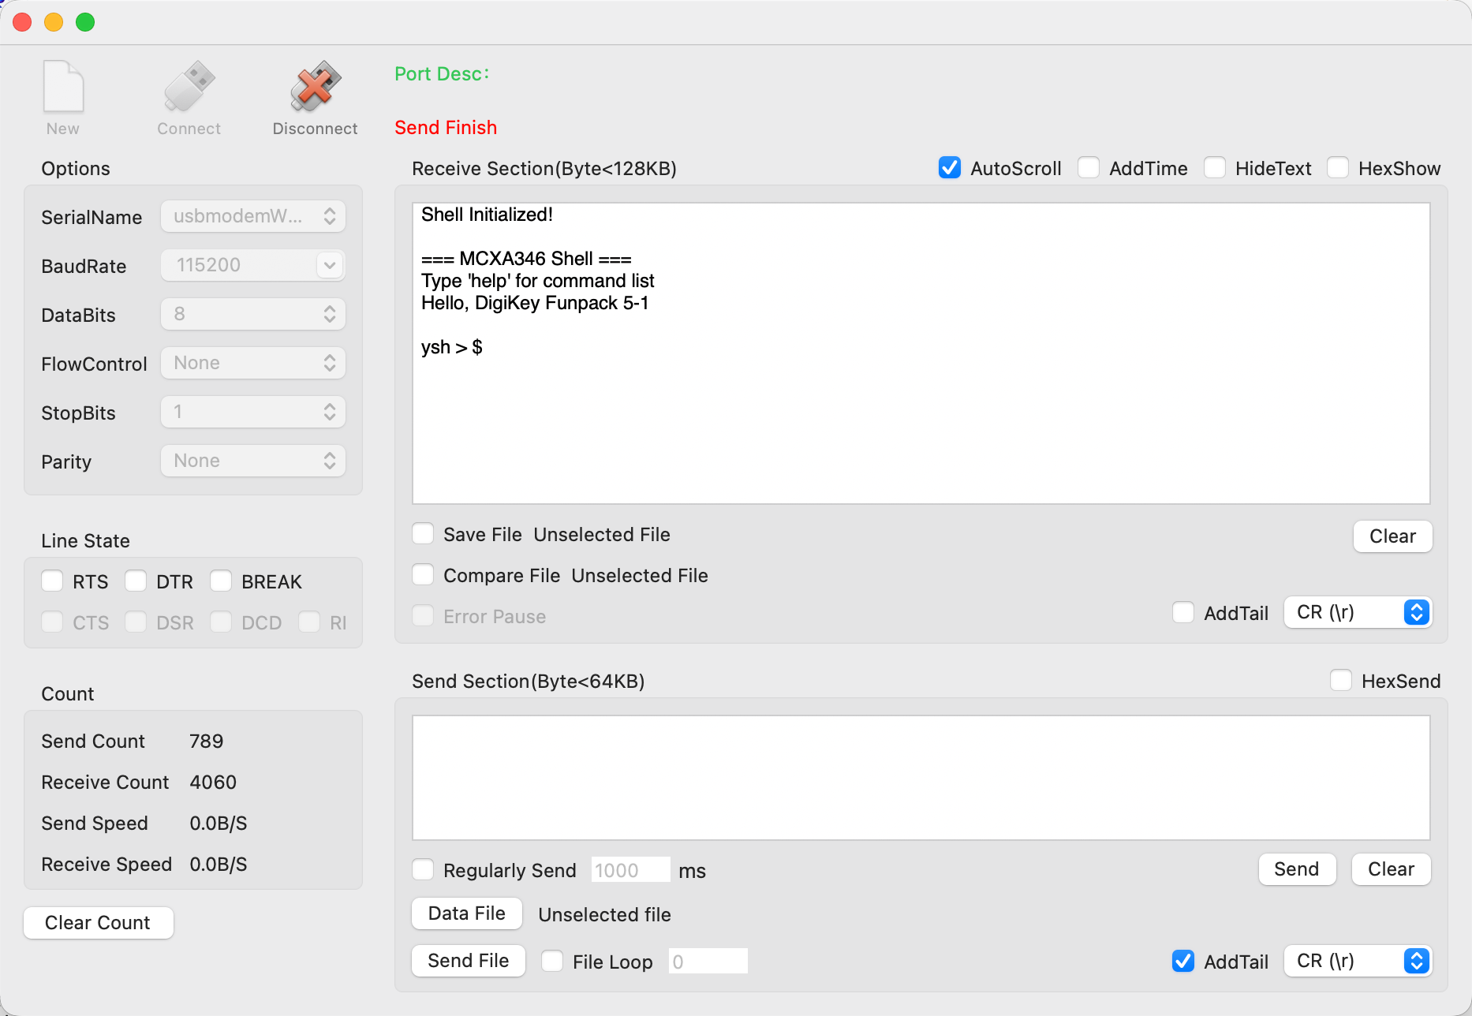Click the Disconnect icon with red X
Image resolution: width=1472 pixels, height=1016 pixels.
[315, 87]
